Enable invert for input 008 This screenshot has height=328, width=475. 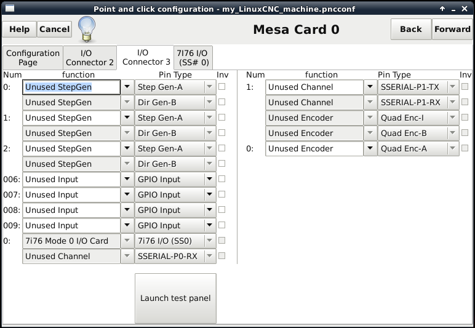(x=222, y=210)
